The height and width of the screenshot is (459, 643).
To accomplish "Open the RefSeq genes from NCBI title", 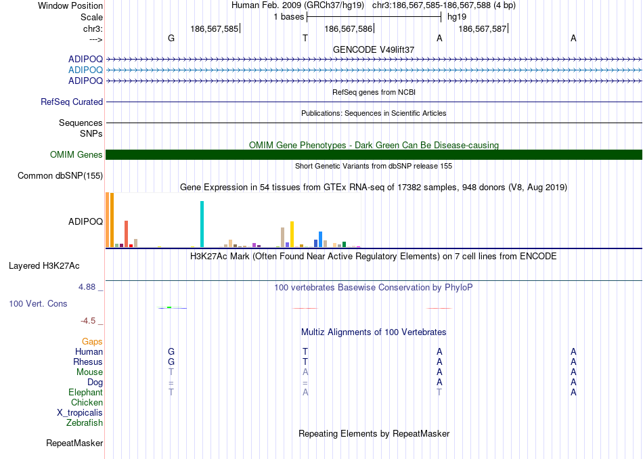I will [374, 92].
